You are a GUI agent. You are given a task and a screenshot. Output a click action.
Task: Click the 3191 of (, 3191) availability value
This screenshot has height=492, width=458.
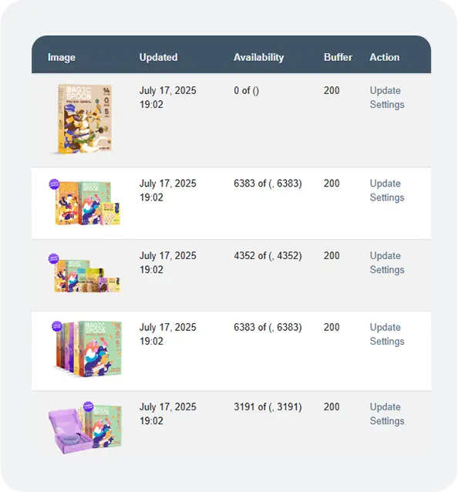268,407
